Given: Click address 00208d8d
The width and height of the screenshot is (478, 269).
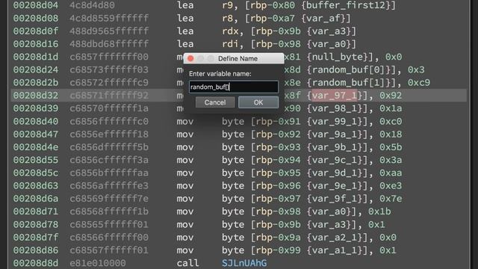Looking at the screenshot, I should coord(35,263).
